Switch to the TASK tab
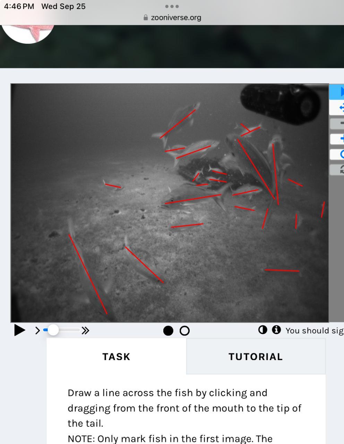 [117, 357]
